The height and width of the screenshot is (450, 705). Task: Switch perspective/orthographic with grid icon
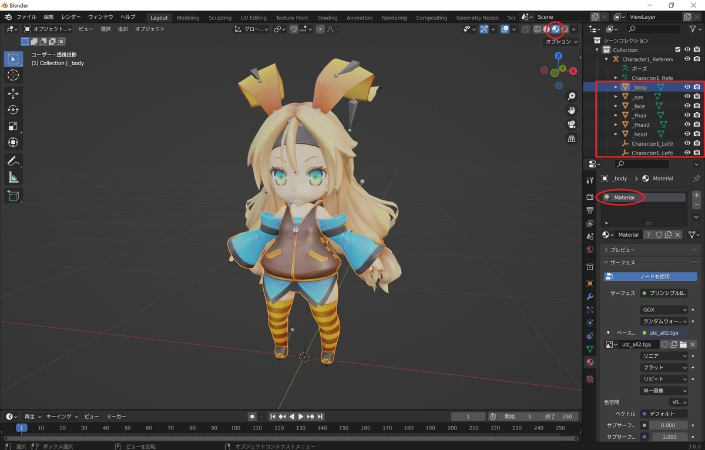coord(571,139)
